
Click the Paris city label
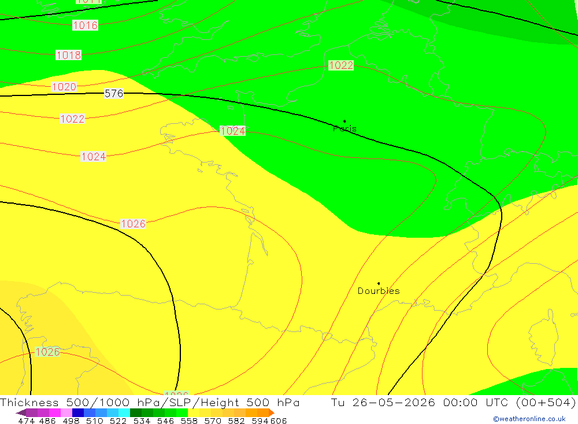coord(344,128)
